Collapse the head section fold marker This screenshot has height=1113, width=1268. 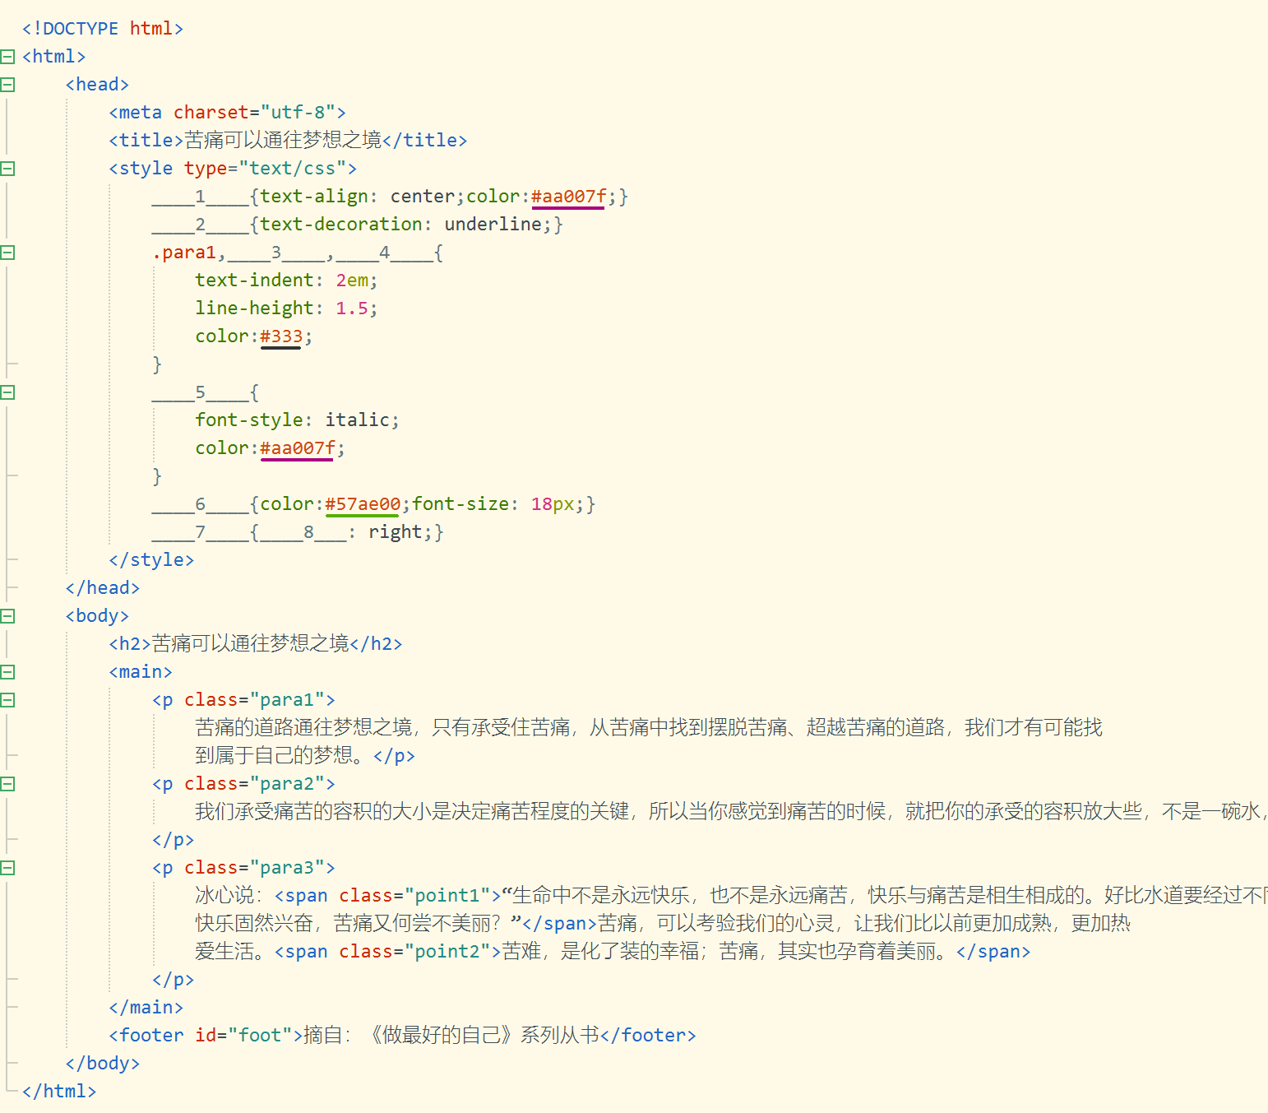7,85
